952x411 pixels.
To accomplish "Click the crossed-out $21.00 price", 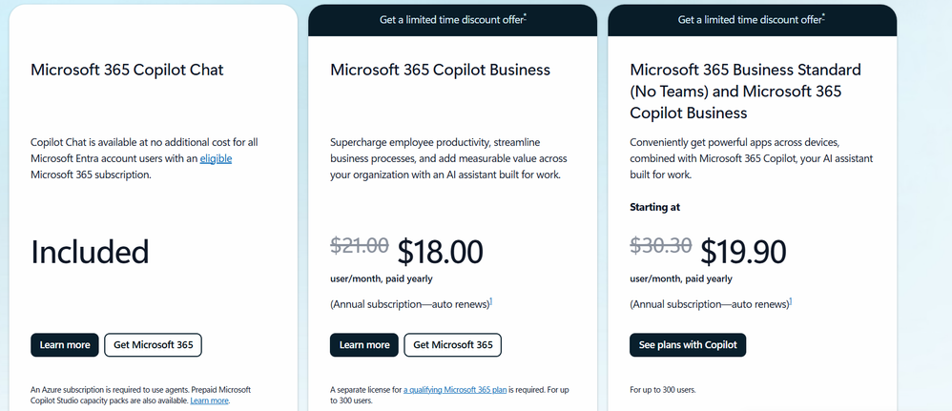I will point(359,246).
